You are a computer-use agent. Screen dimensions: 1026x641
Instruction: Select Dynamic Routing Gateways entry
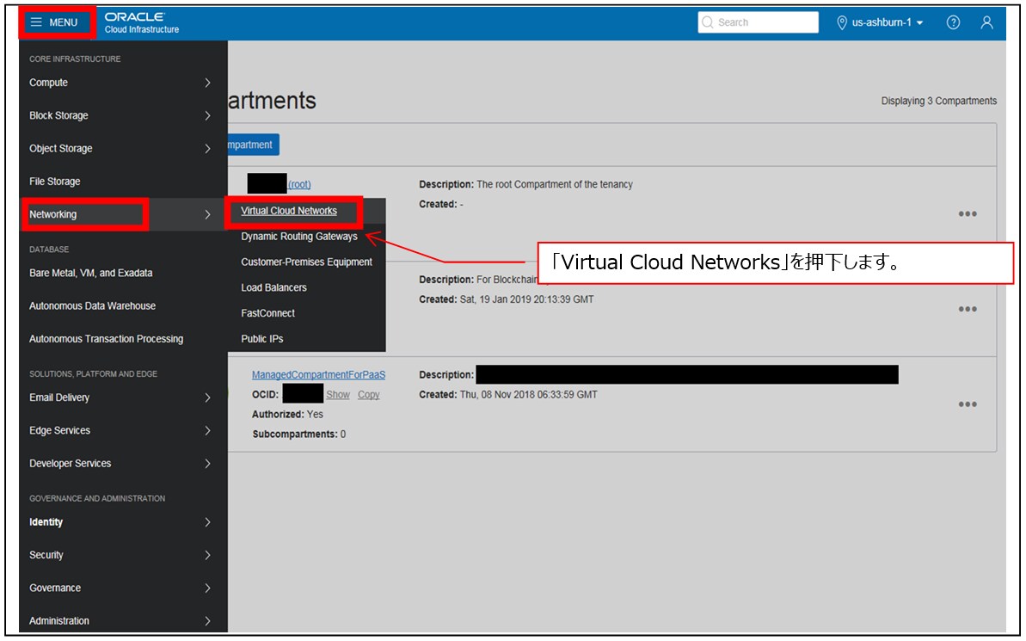point(299,237)
